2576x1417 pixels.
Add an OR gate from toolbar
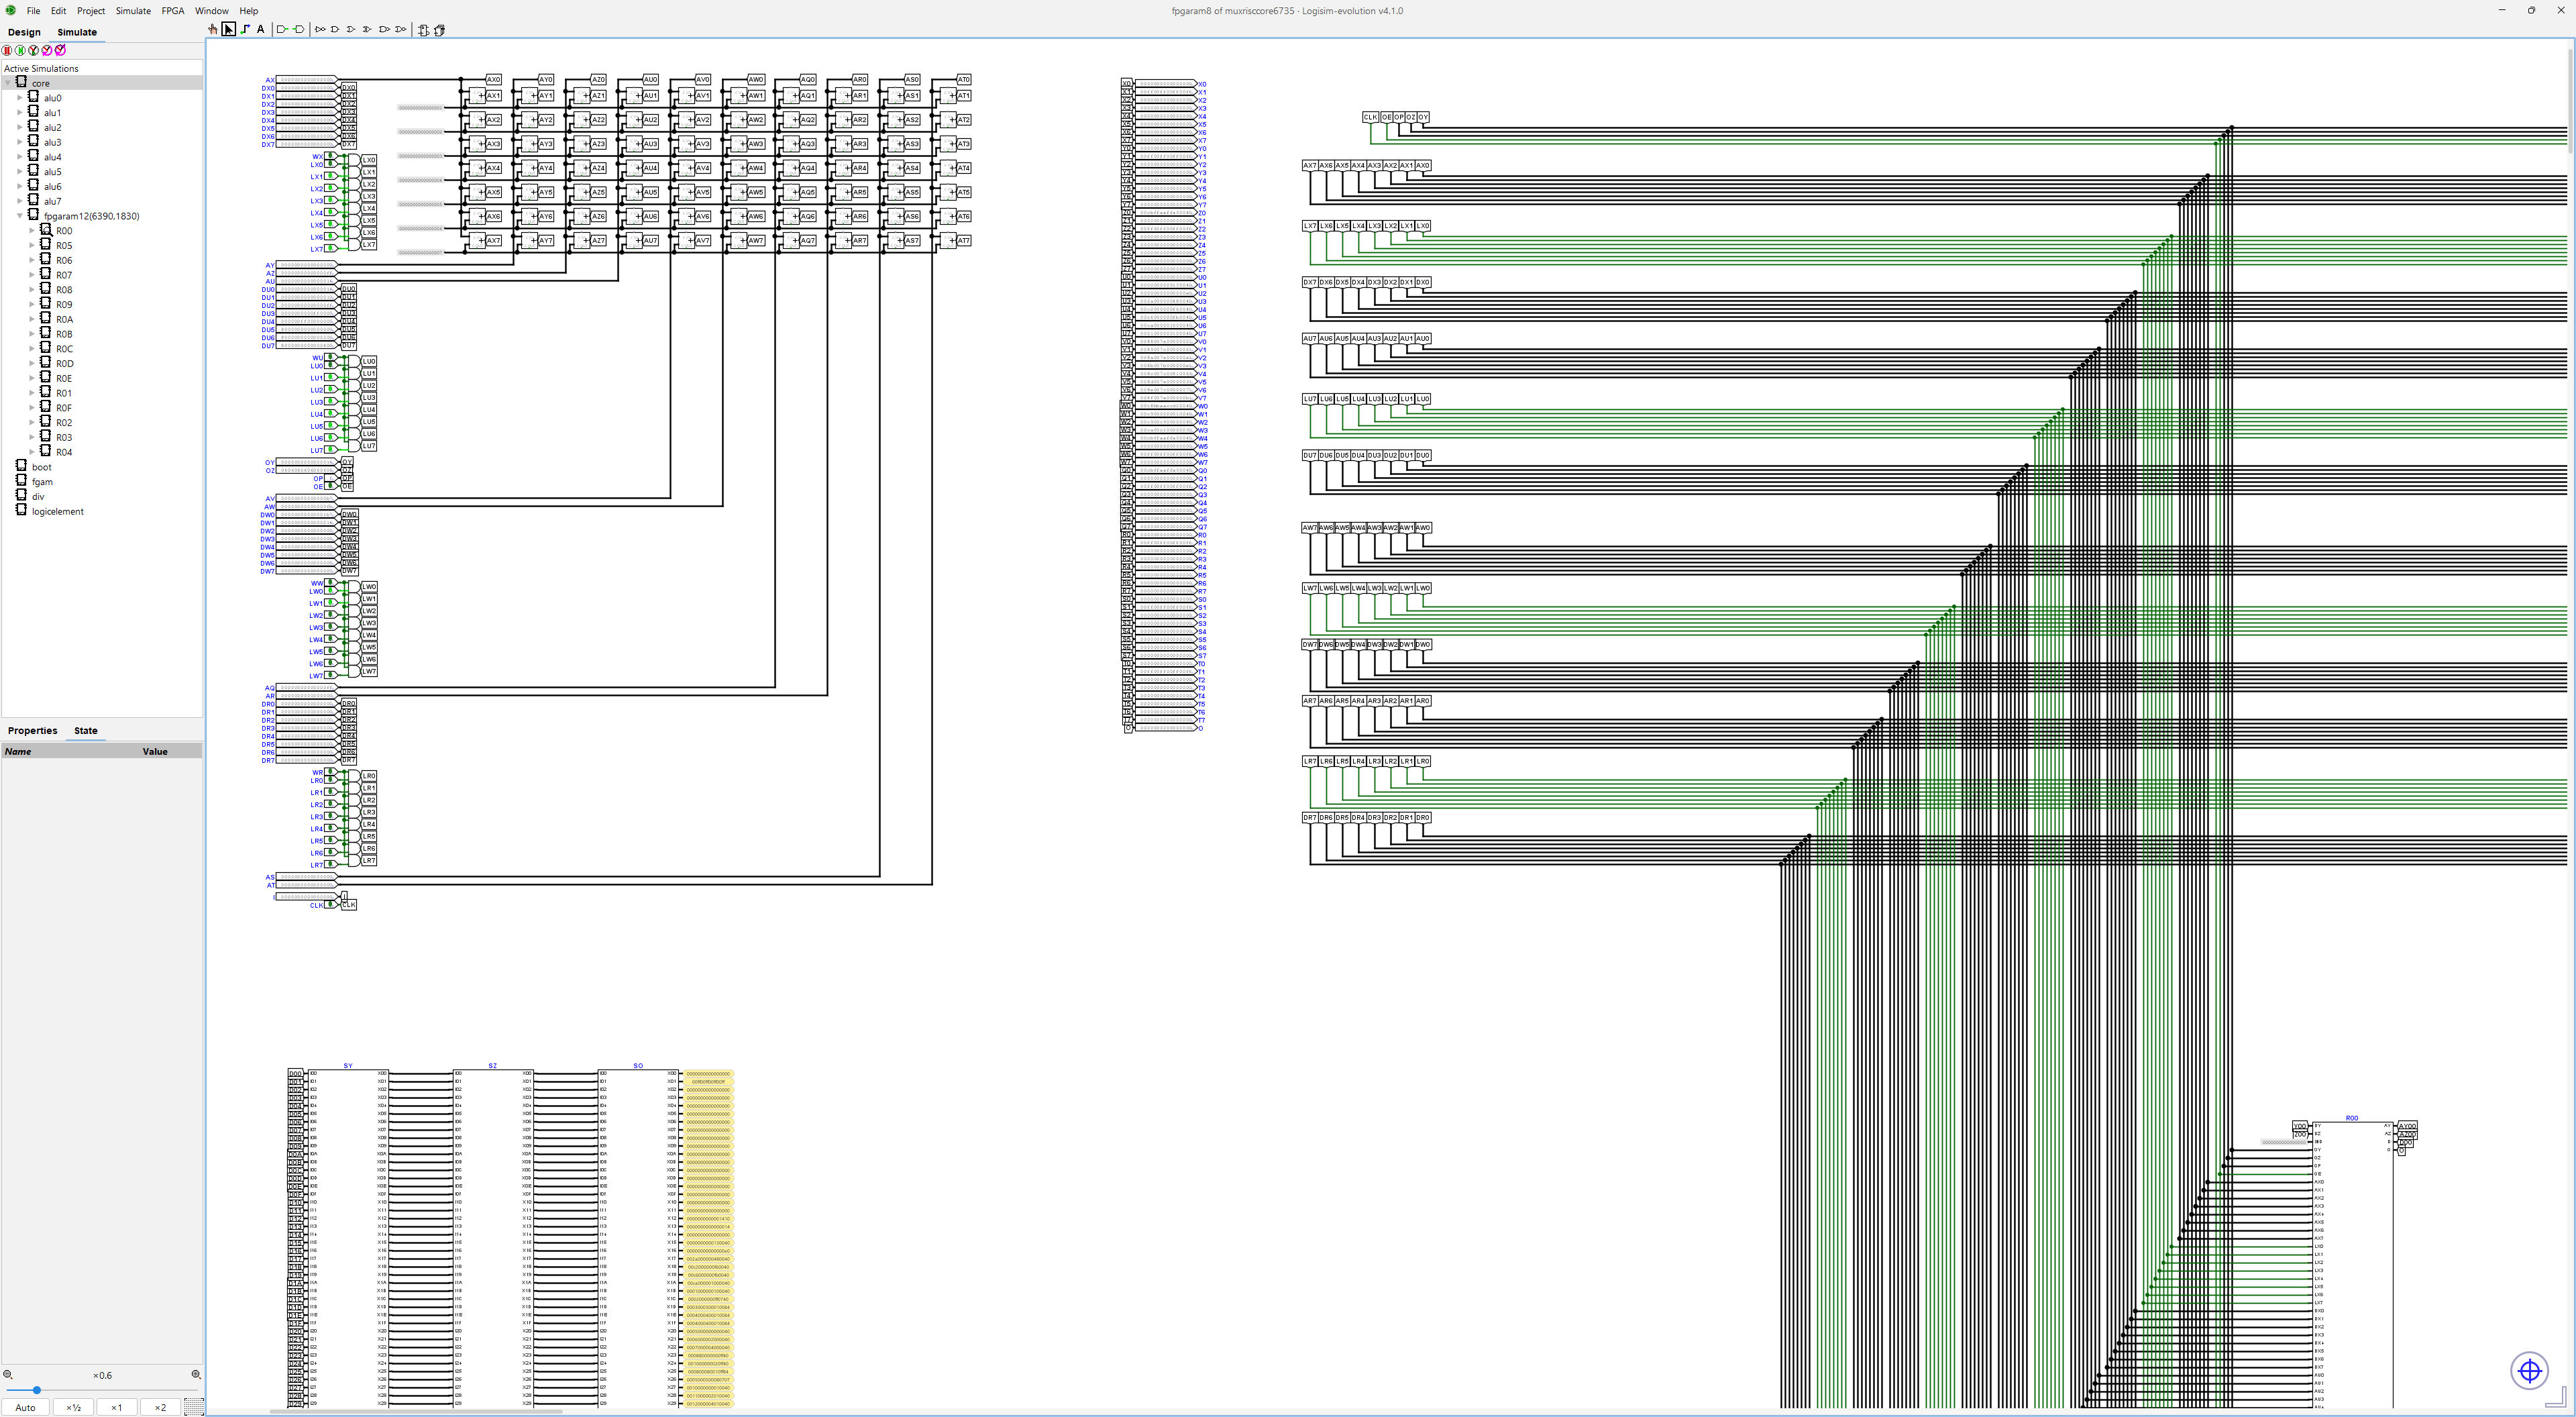pyautogui.click(x=351, y=30)
